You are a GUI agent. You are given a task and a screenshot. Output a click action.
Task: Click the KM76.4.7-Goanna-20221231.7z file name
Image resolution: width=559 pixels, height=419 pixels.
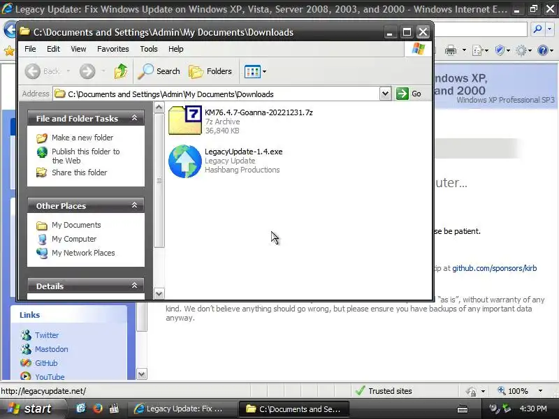259,112
